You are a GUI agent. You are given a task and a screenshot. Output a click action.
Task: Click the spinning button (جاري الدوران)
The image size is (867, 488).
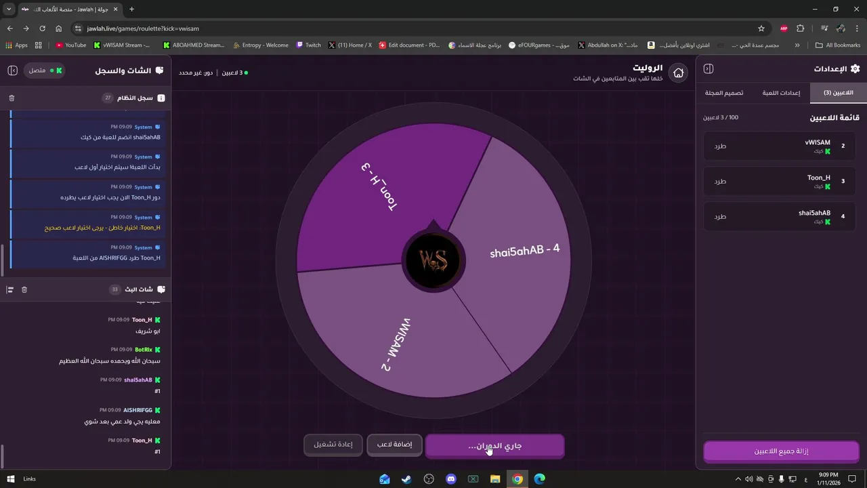494,446
